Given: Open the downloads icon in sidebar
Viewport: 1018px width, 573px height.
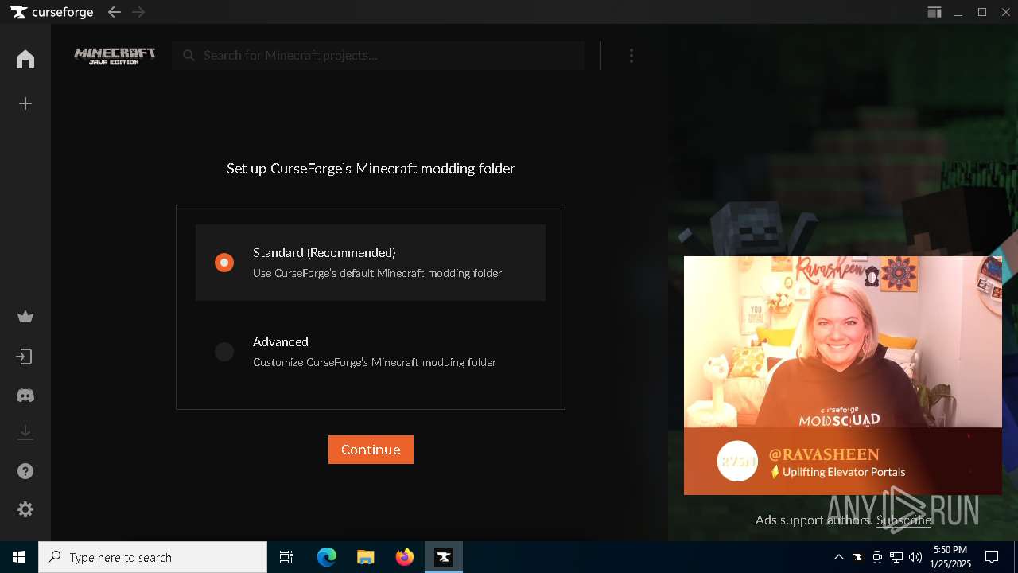Looking at the screenshot, I should tap(25, 432).
